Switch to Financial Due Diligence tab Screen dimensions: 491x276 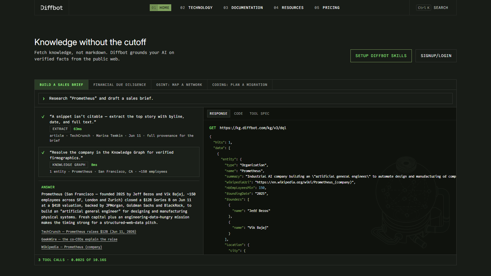pyautogui.click(x=120, y=85)
